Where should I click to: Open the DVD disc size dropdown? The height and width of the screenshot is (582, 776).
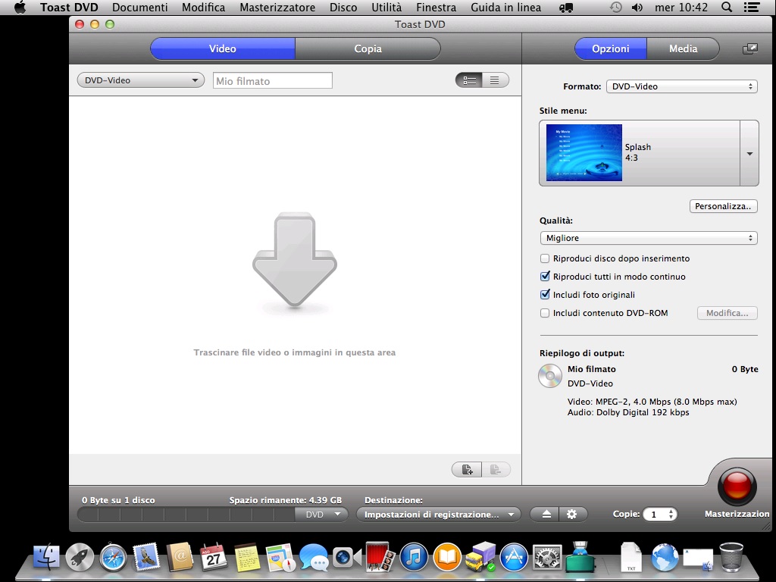pos(322,515)
